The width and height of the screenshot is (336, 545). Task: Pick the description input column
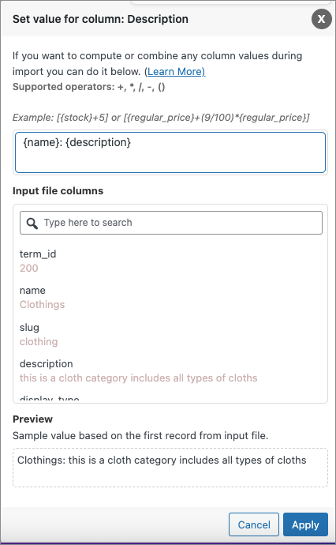[x=47, y=364]
